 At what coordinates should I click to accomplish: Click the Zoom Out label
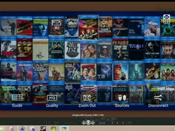coord(87,106)
